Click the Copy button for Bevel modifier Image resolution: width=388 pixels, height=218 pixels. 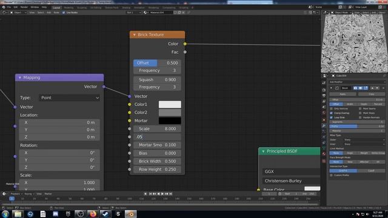coord(372,94)
